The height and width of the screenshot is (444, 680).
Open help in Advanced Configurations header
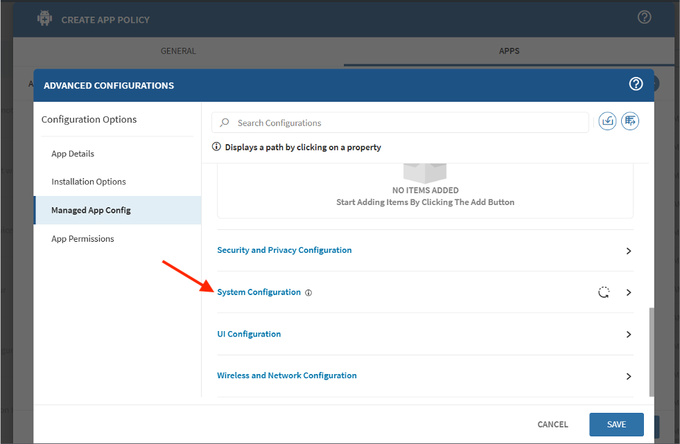coord(636,84)
